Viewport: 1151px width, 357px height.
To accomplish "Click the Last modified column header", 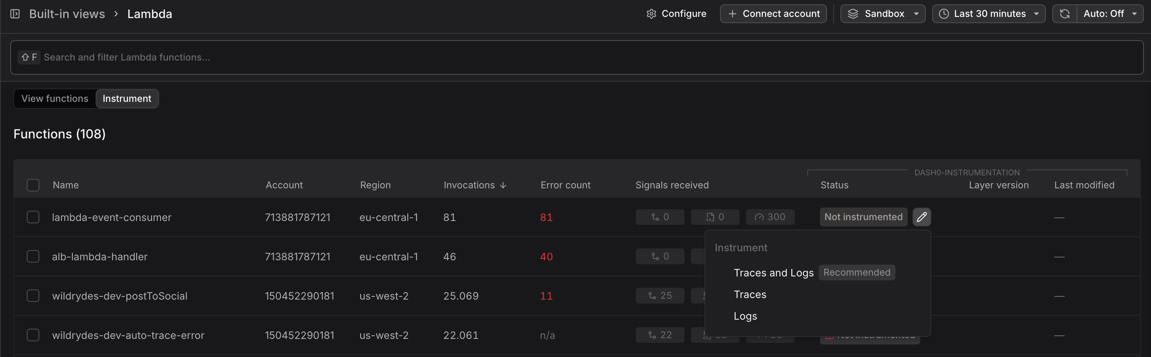I will click(x=1084, y=185).
